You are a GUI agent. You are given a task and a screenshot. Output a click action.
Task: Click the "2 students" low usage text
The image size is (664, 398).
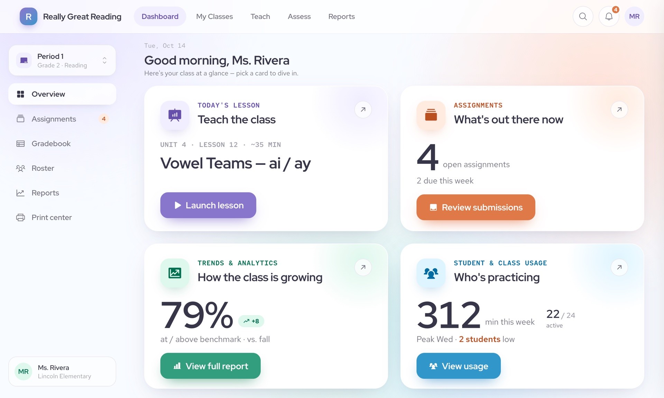(x=479, y=339)
